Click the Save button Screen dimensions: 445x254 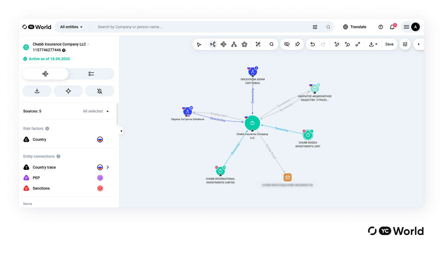(389, 44)
